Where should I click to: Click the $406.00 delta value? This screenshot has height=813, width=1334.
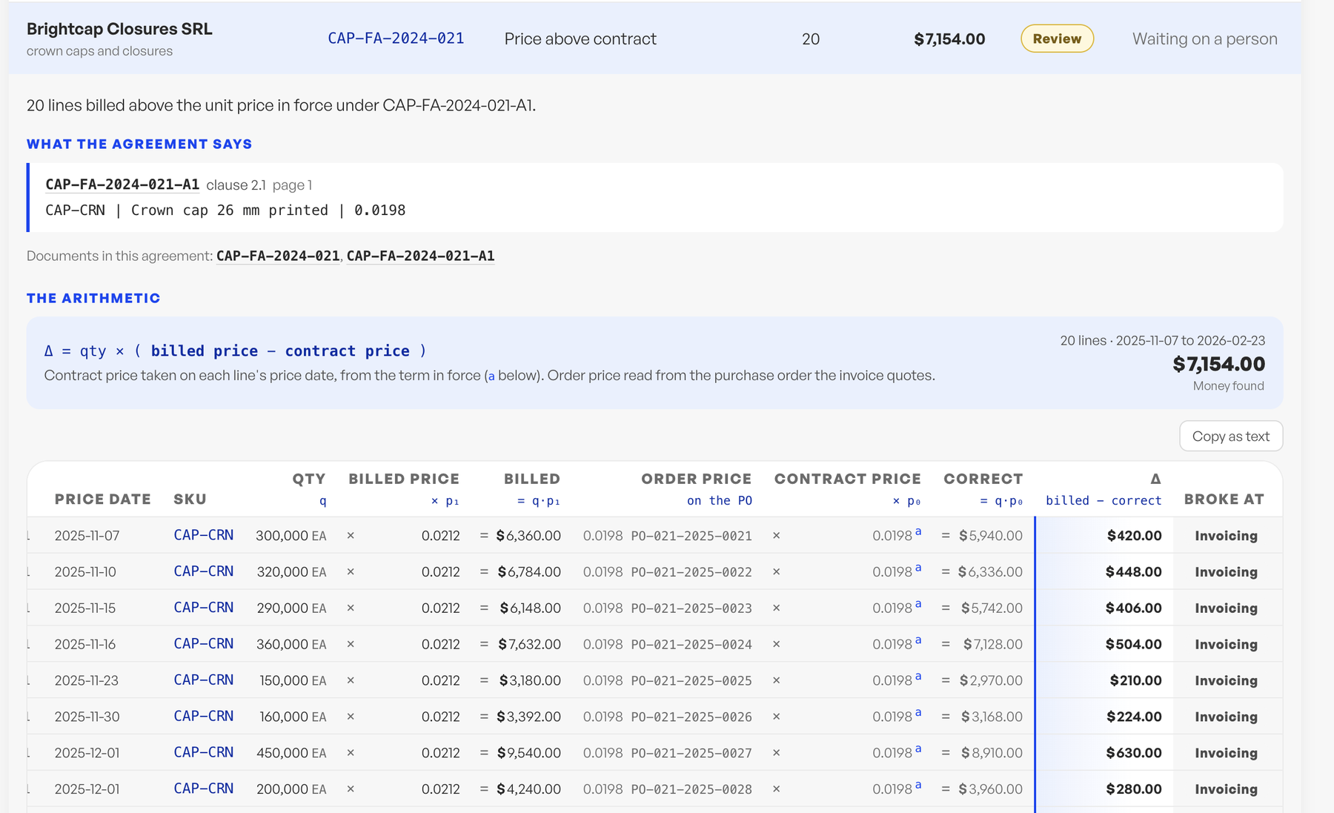click(x=1133, y=608)
